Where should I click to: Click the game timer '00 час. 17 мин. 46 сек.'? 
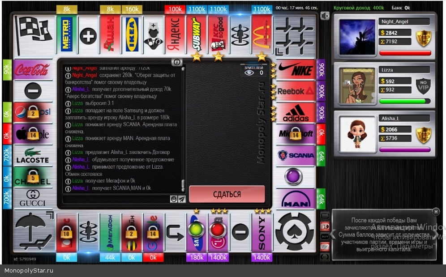(297, 8)
